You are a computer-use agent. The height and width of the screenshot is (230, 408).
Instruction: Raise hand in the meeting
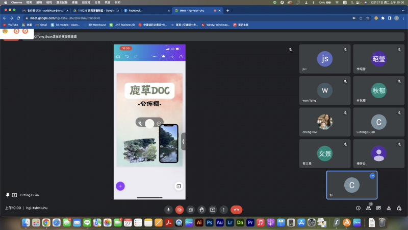(x=201, y=210)
